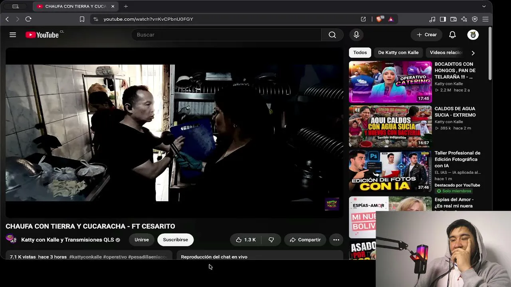Open the Brave VPN shield icon
Image resolution: width=511 pixels, height=287 pixels.
(475, 19)
